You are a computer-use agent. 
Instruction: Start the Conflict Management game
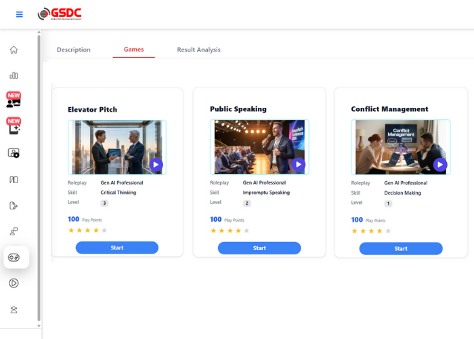401,248
